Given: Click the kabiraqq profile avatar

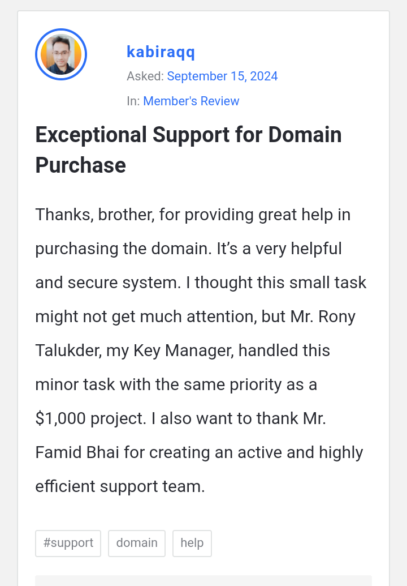Looking at the screenshot, I should [61, 54].
